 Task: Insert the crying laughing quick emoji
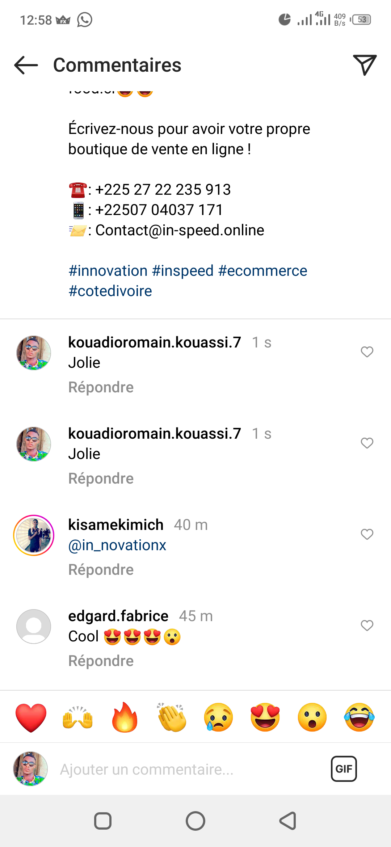click(x=359, y=717)
